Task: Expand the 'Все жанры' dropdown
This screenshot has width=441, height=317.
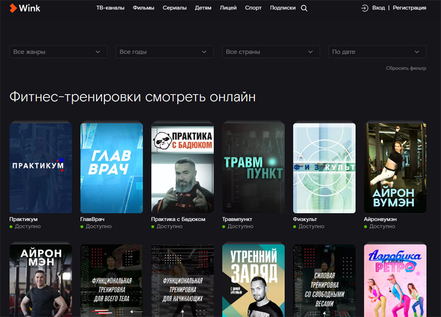Action: point(58,52)
